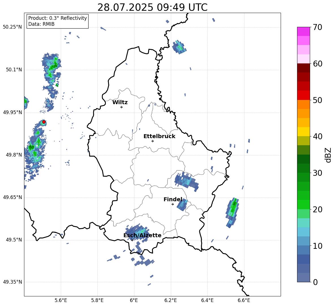
Task: Click the colorbar value 20
Action: coord(317,209)
